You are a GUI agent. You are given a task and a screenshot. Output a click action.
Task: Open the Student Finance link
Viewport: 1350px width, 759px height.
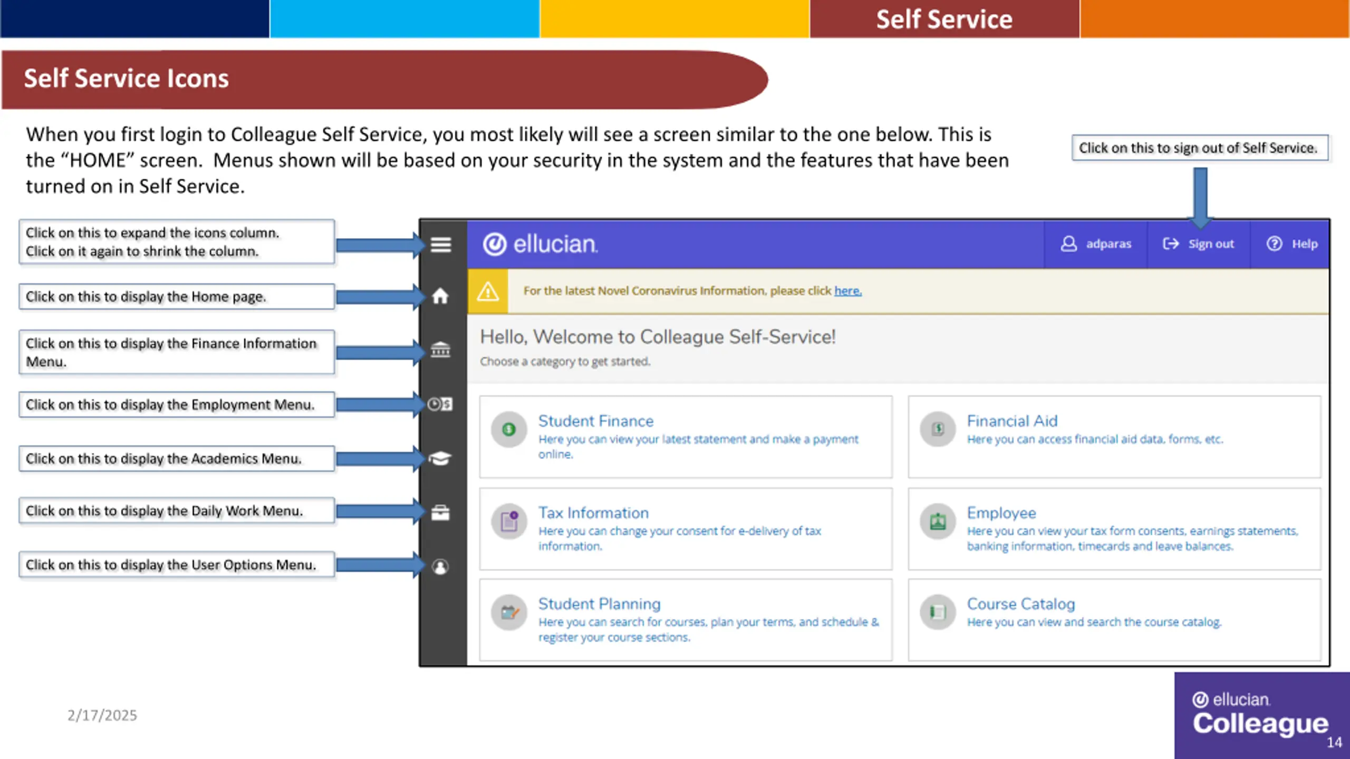(x=596, y=421)
